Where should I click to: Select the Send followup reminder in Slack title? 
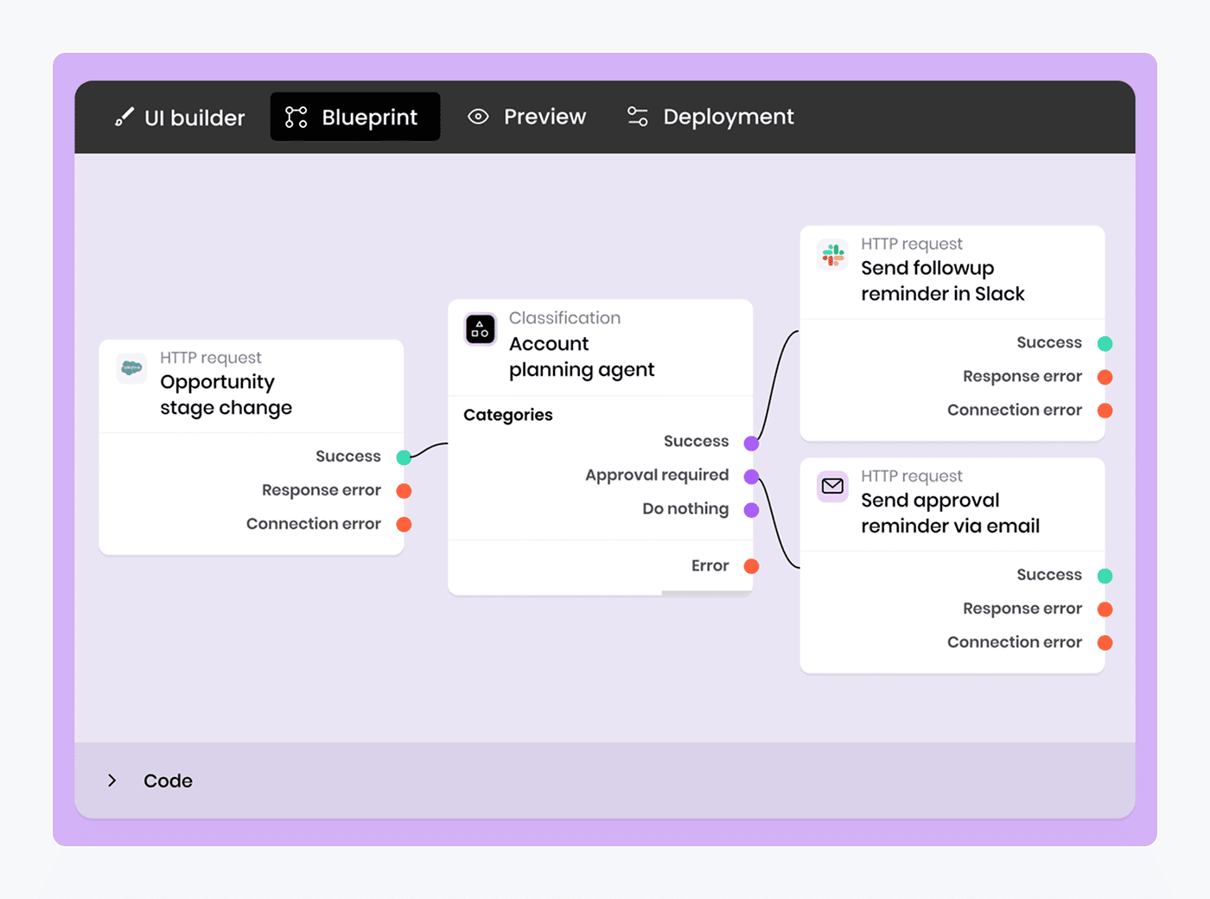click(942, 281)
